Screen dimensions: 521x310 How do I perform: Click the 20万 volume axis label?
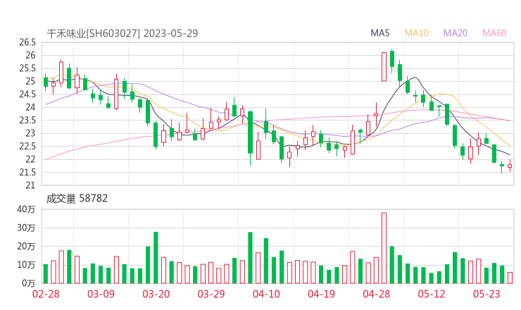click(26, 247)
